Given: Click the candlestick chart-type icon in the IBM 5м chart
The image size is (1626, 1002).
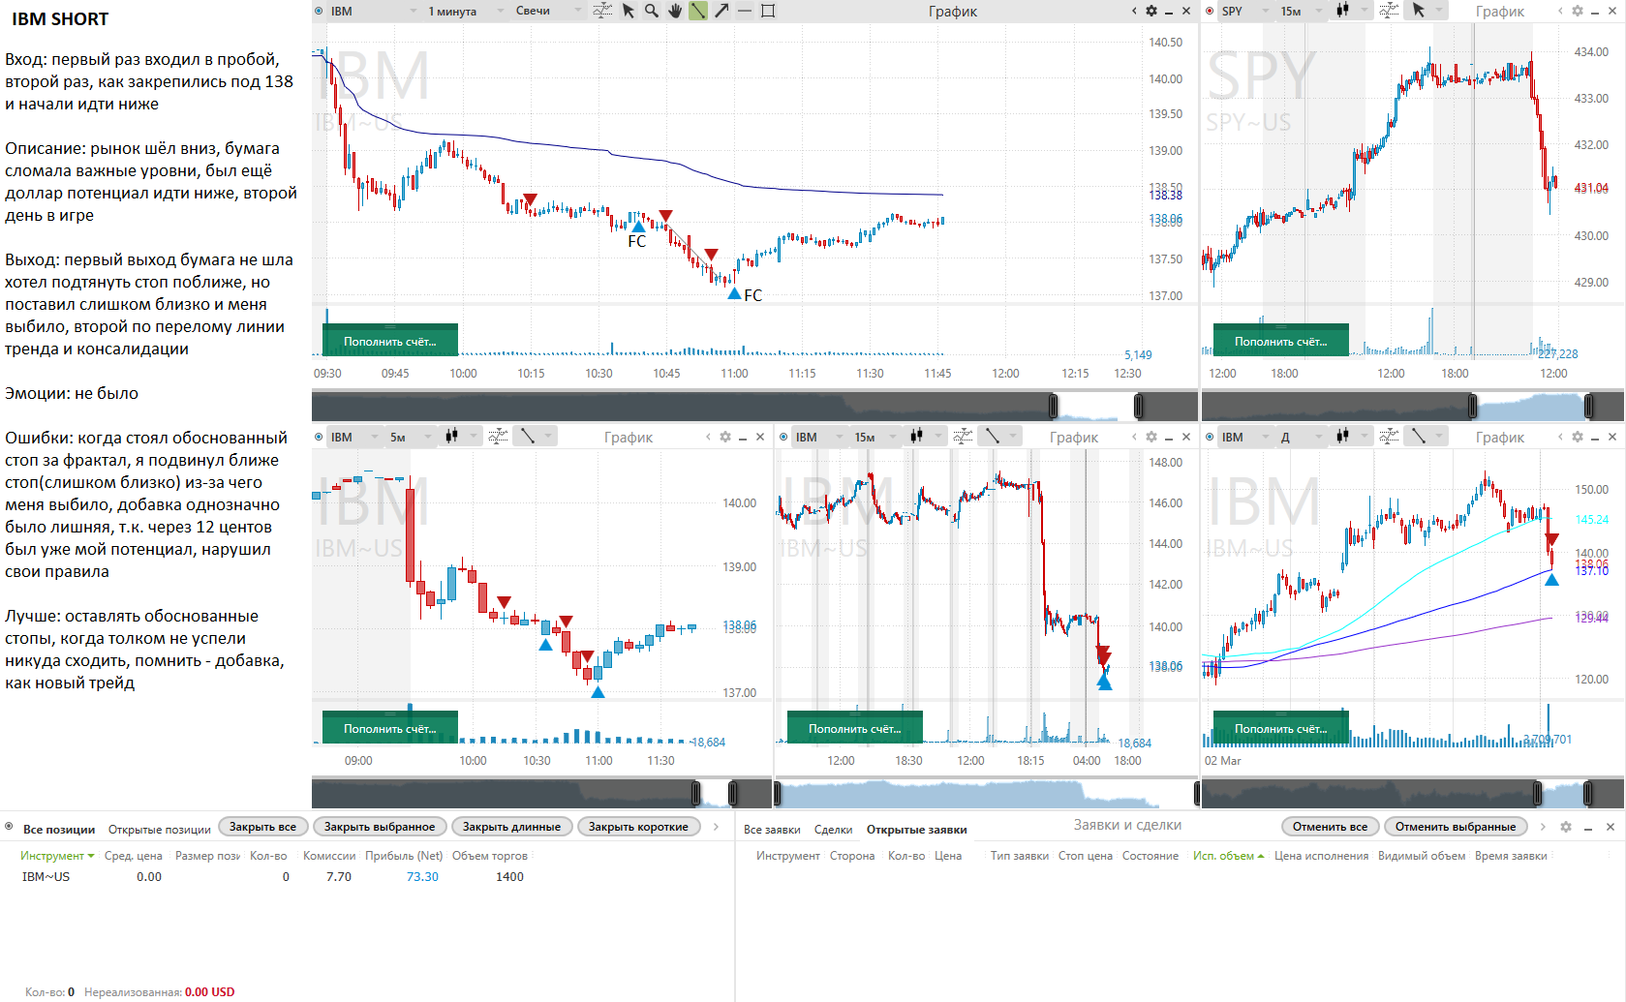Looking at the screenshot, I should [x=451, y=437].
